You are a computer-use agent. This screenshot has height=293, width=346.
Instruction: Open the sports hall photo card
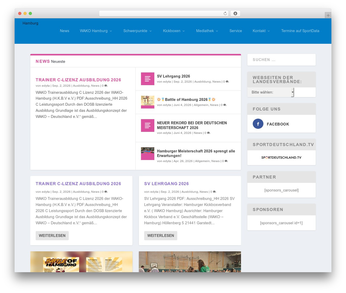[x=190, y=262]
